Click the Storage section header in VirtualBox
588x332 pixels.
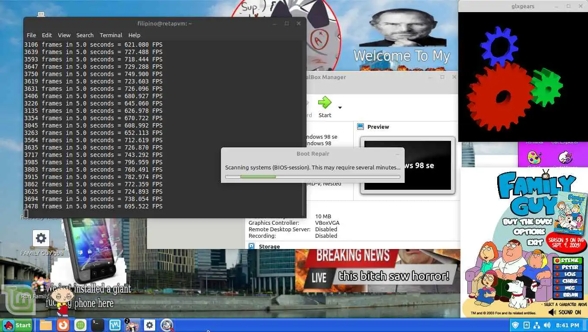269,246
